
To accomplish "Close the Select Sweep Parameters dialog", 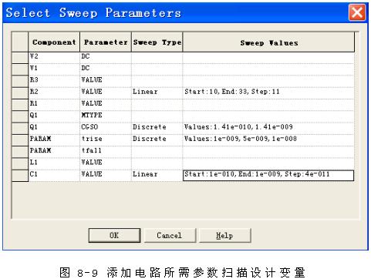I will tap(357, 12).
